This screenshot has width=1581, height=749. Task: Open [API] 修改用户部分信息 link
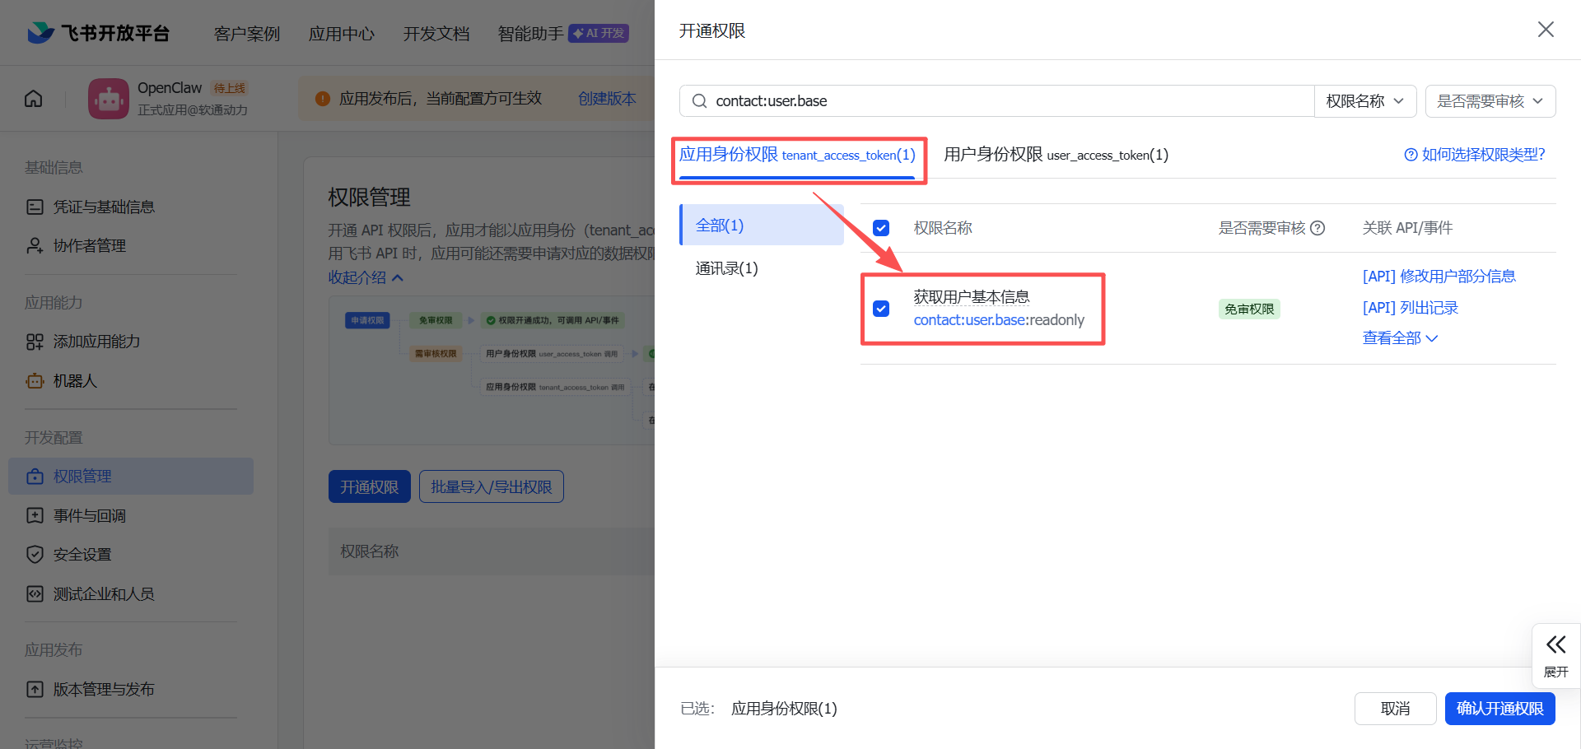(1439, 277)
